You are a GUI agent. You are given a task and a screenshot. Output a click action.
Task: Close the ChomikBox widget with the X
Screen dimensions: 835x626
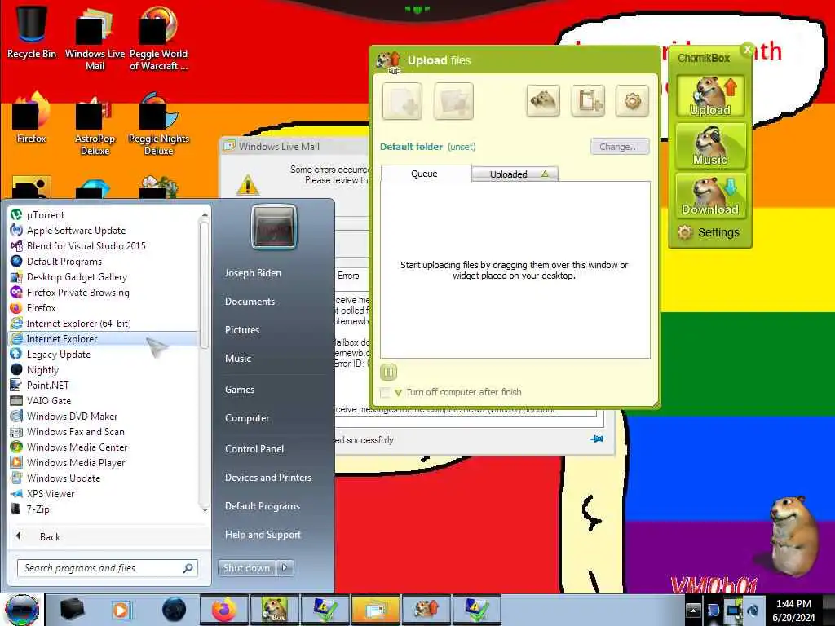pyautogui.click(x=747, y=50)
